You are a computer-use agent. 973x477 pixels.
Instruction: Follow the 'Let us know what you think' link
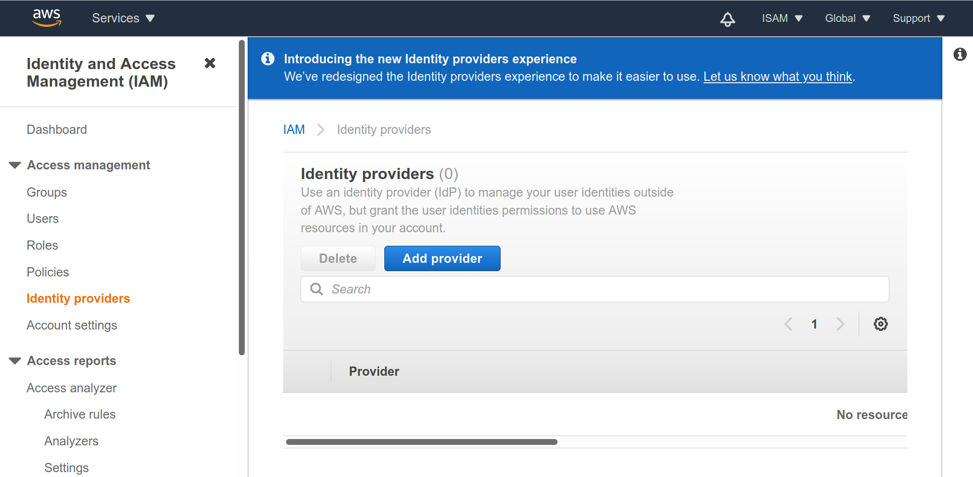tap(777, 77)
